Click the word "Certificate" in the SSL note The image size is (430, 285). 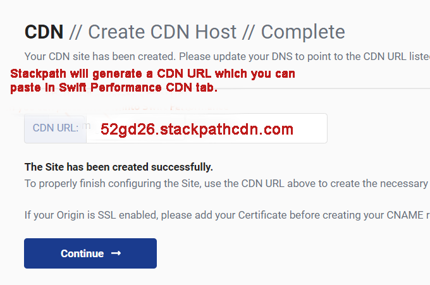click(262, 215)
